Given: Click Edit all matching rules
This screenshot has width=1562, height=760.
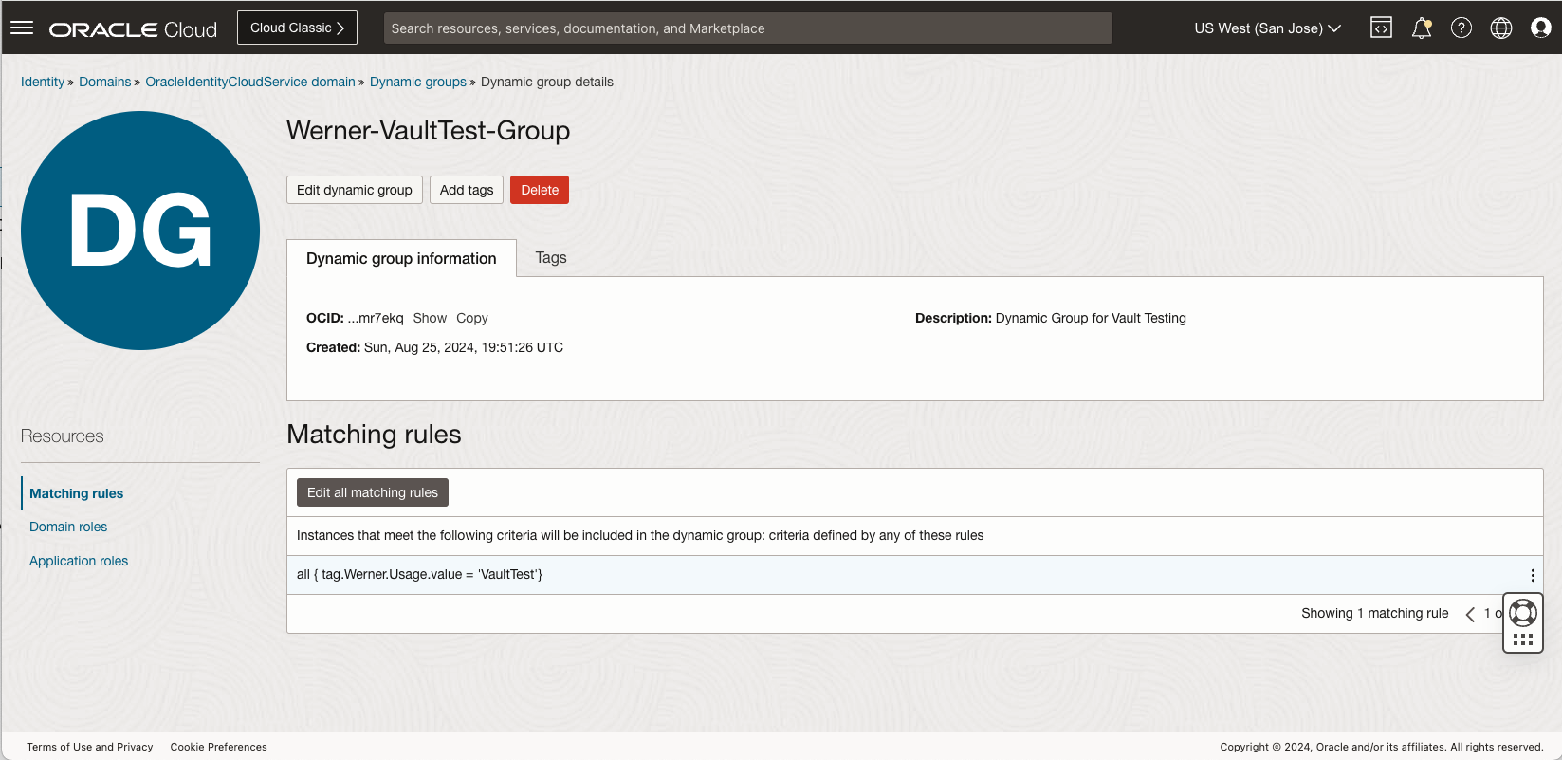Looking at the screenshot, I should point(372,492).
